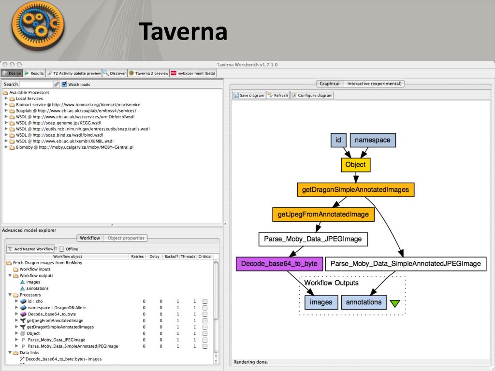This screenshot has width=495, height=371.
Task: Click the yellow Object diagram node
Action: pyautogui.click(x=355, y=165)
